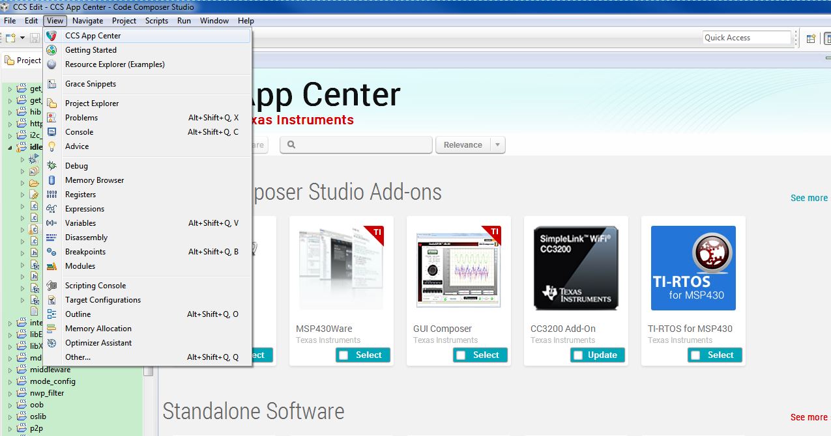Viewport: 831px width, 436px height.
Task: Select the mode_config project name
Action: click(53, 381)
